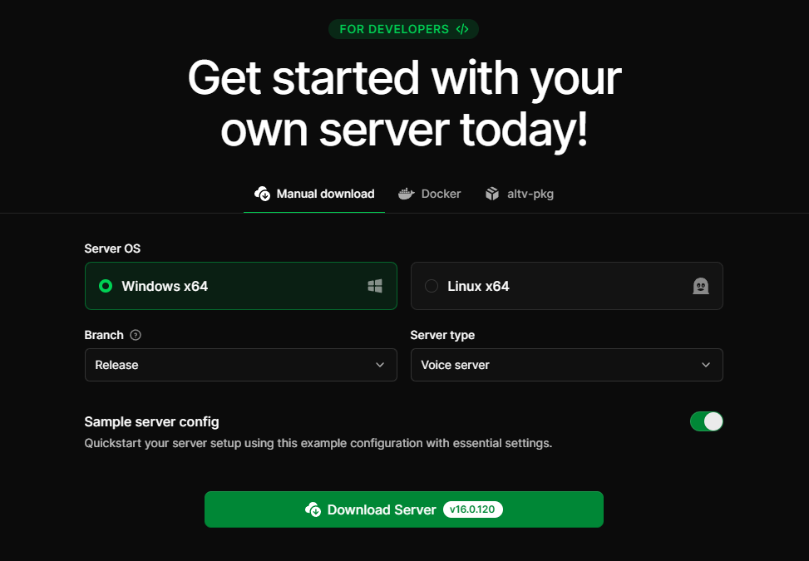
Task: Open the Branch Release dropdown
Action: (x=240, y=365)
